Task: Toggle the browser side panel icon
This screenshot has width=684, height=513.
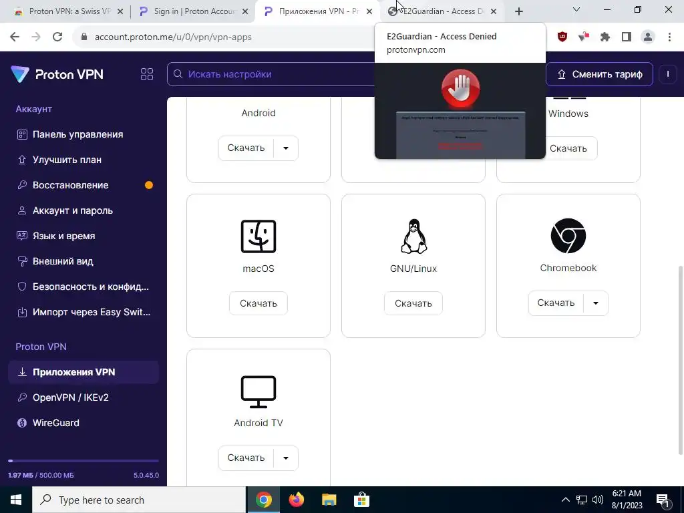Action: tap(627, 37)
